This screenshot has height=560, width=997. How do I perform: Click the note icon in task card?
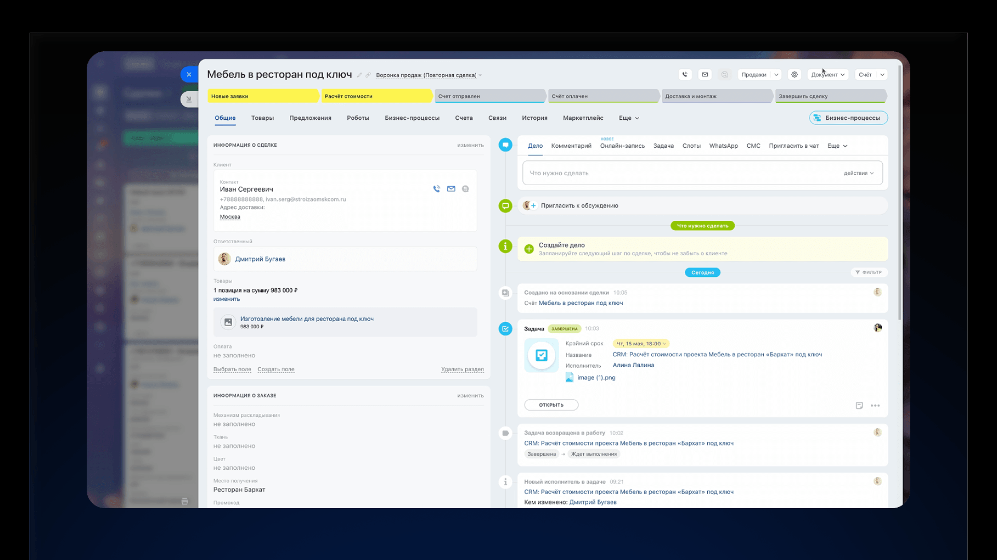859,405
